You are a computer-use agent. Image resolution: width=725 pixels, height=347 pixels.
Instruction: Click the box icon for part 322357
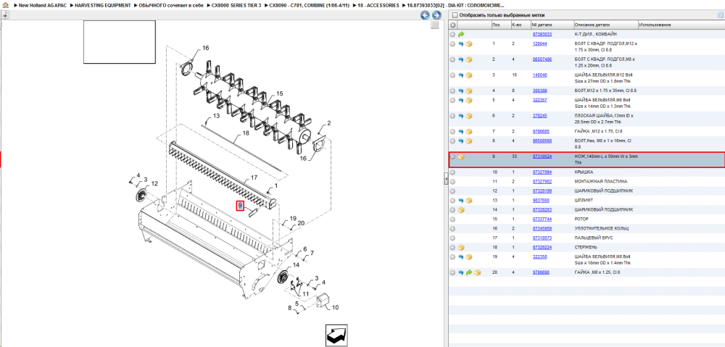point(469,100)
